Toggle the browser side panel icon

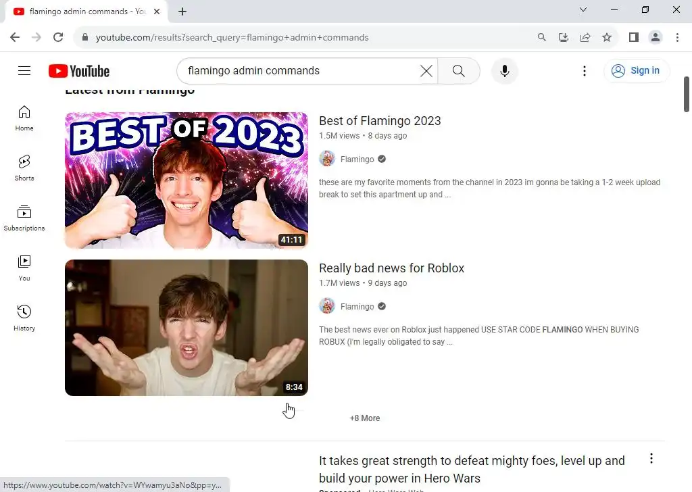(x=634, y=37)
